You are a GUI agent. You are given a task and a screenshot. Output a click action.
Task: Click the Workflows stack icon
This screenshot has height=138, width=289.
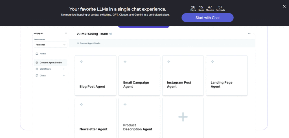click(x=37, y=69)
